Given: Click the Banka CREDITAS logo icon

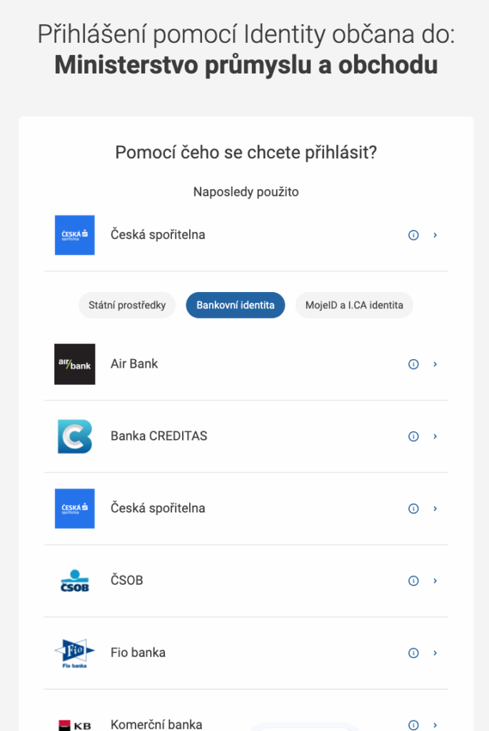Looking at the screenshot, I should click(74, 436).
